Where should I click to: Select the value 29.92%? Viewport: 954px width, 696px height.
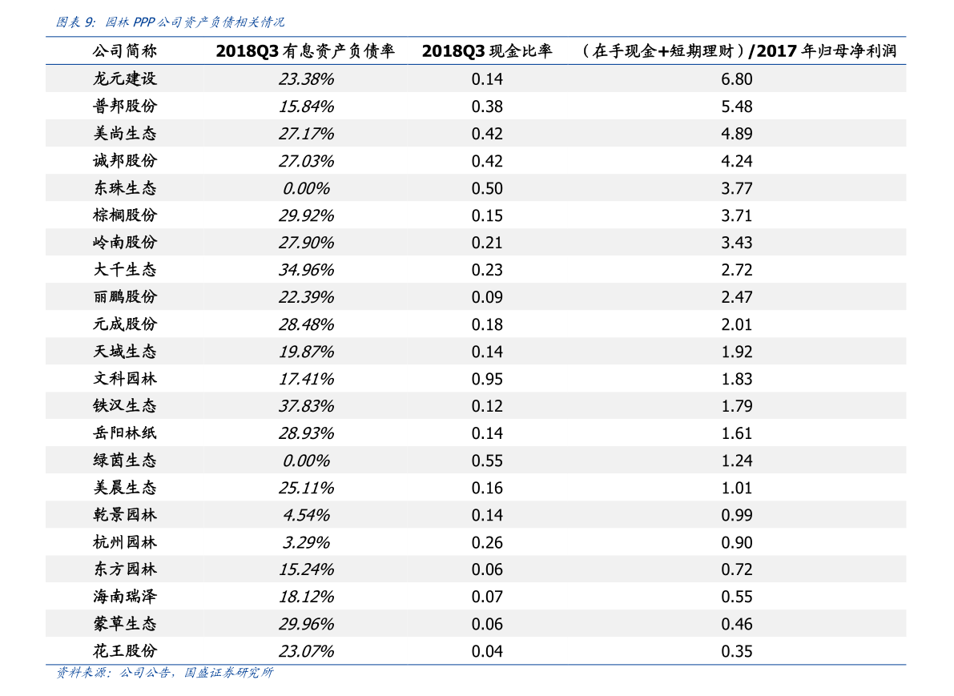[306, 215]
